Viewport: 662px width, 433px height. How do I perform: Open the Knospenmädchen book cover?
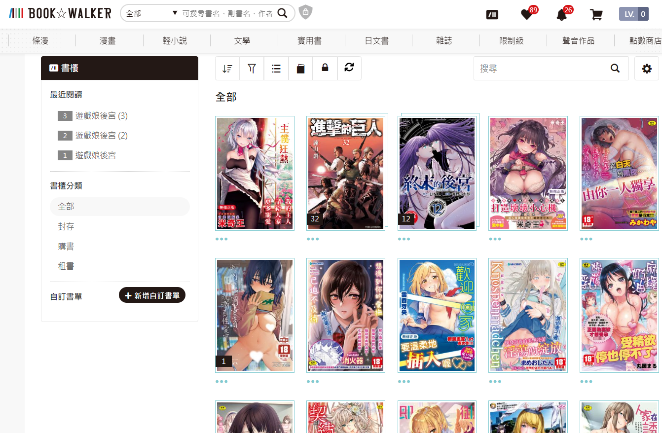point(528,315)
